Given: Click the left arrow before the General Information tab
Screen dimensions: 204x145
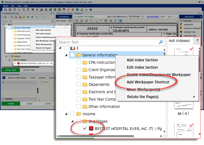Looking at the screenshot, I should point(4,78).
